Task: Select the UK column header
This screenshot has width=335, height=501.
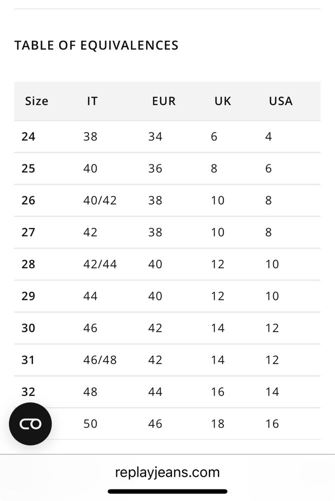Action: [222, 101]
